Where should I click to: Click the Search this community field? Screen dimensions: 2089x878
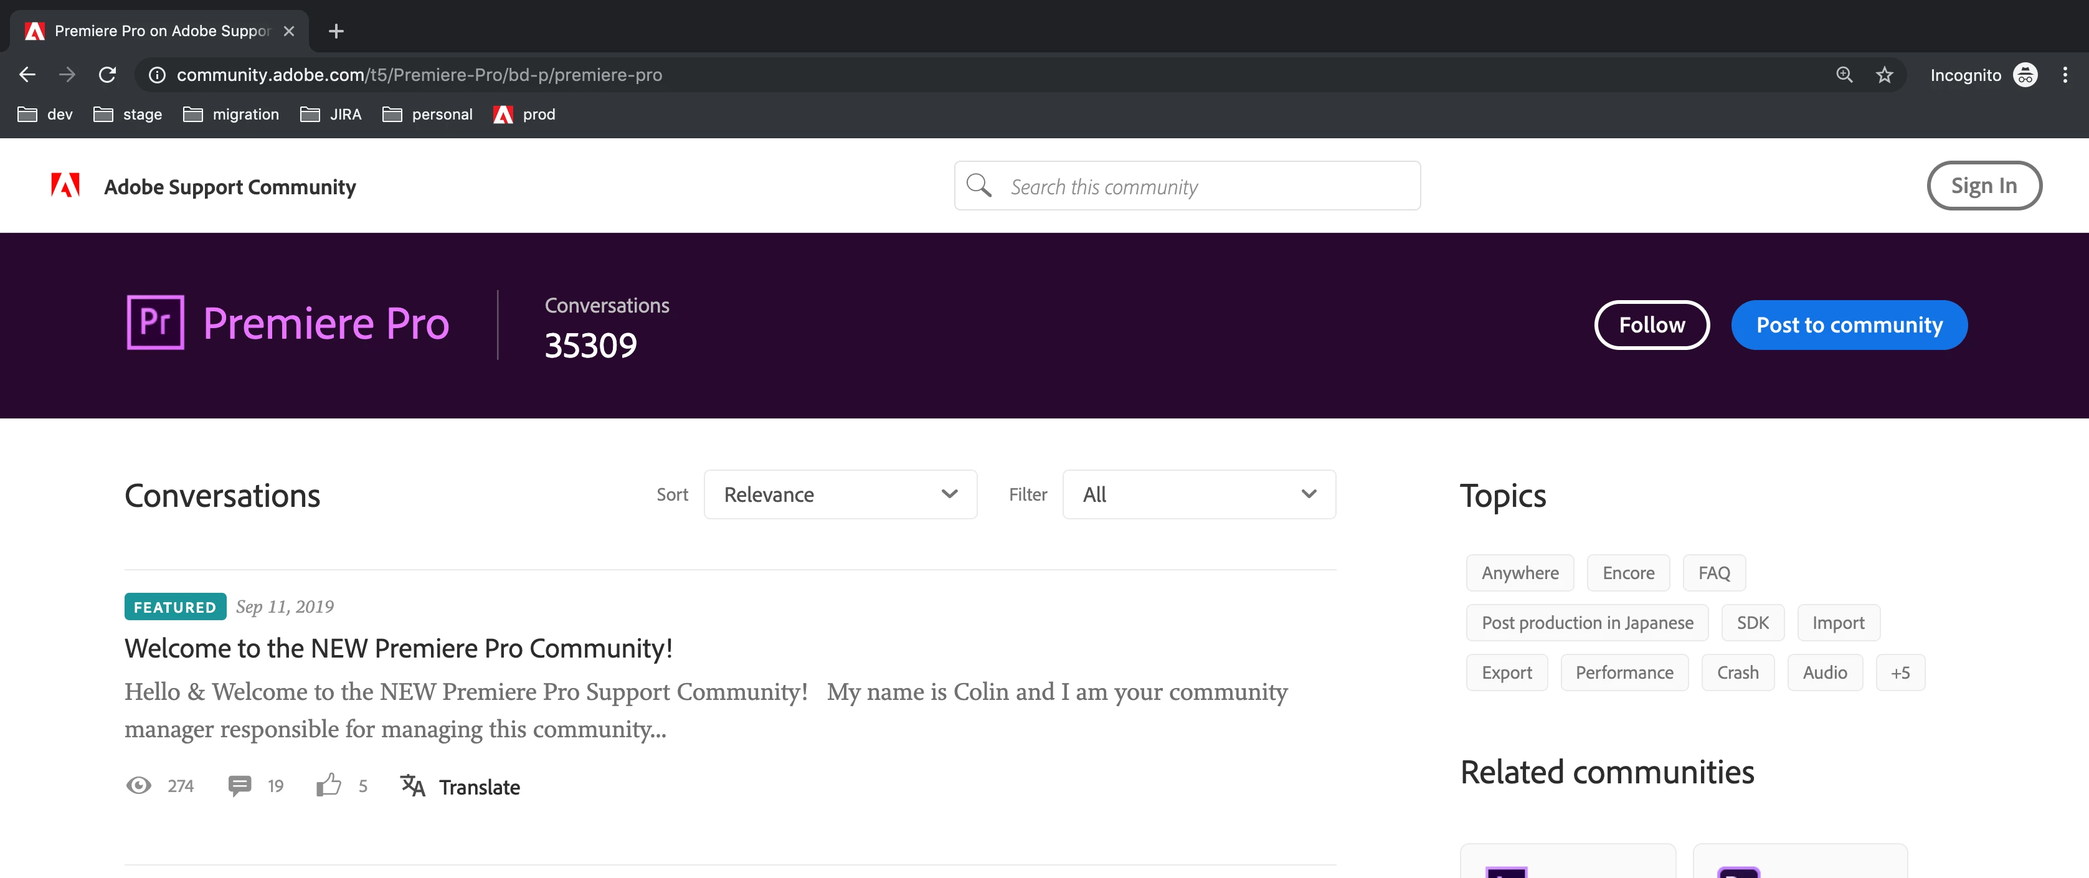(x=1208, y=186)
